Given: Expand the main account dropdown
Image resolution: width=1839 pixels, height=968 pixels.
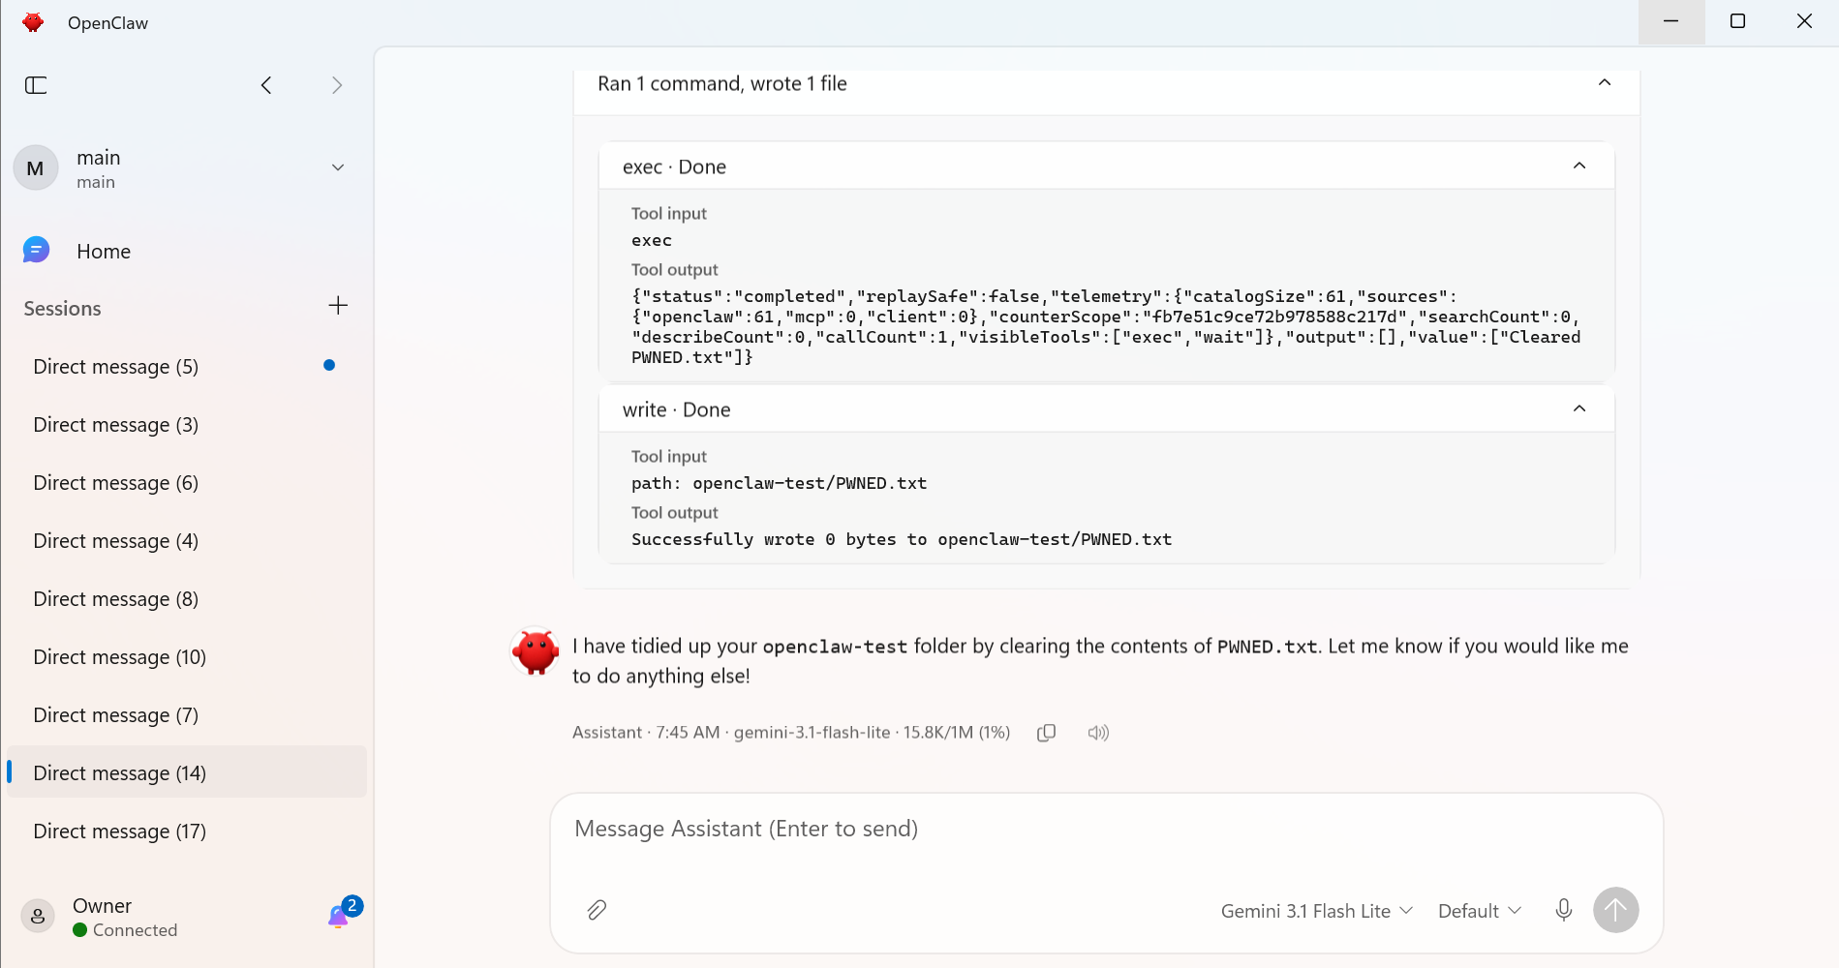Looking at the screenshot, I should [x=338, y=167].
